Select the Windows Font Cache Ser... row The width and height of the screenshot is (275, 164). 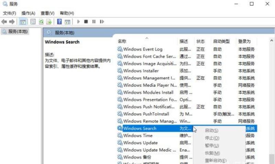[187, 56]
